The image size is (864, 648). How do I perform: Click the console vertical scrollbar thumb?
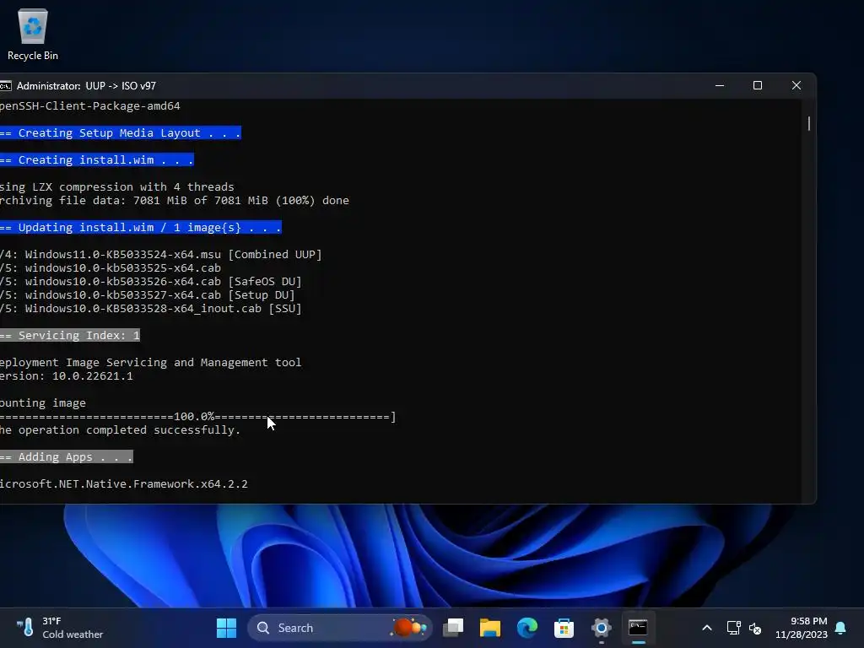[809, 123]
